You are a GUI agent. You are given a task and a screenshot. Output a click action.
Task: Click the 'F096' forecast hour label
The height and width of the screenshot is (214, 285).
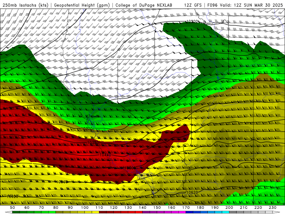tap(212, 5)
